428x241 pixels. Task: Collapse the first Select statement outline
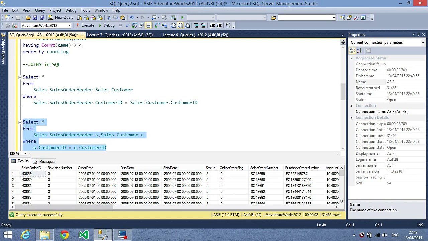pyautogui.click(x=20, y=77)
